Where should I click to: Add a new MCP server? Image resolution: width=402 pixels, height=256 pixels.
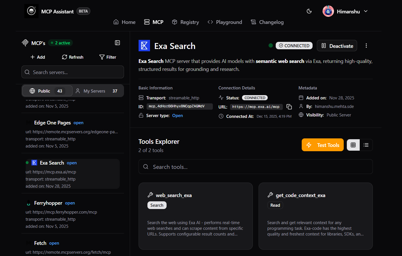click(x=38, y=57)
